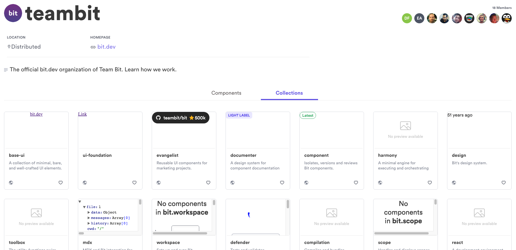Click the Latest badge on component card

click(x=308, y=115)
